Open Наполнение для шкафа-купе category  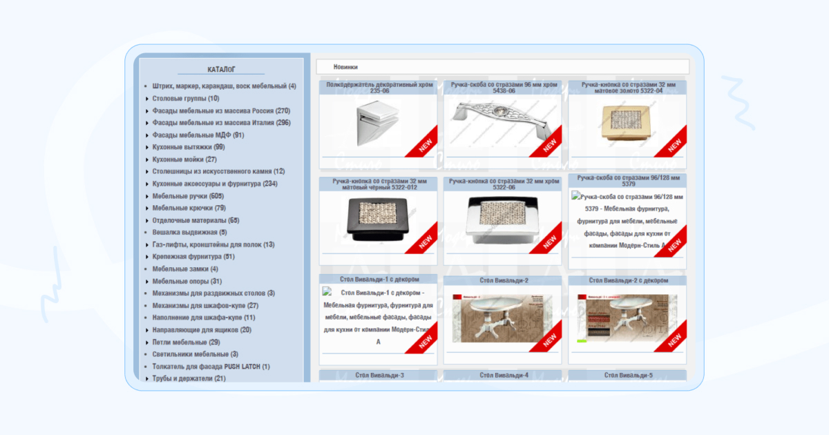coord(204,318)
